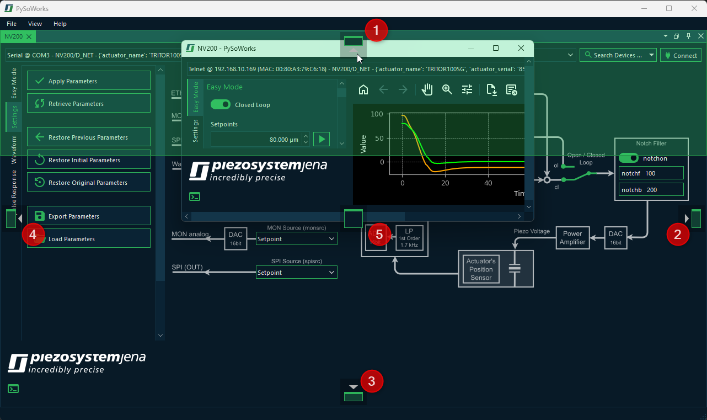
Task: Click the notchf value field
Action: [x=651, y=173]
